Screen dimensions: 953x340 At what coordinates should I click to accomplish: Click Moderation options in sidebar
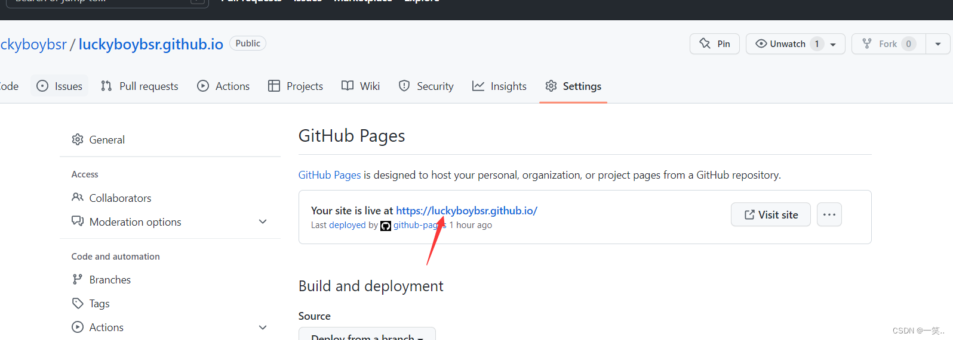click(136, 222)
